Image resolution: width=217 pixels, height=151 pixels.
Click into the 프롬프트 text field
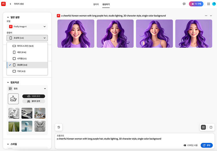coord(135,139)
